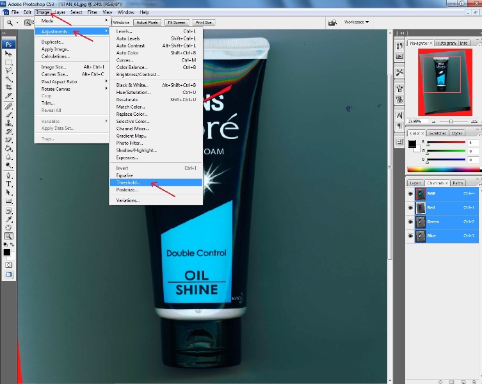This screenshot has height=384, width=482.
Task: Open the Workspace dropdown
Action: click(x=357, y=22)
